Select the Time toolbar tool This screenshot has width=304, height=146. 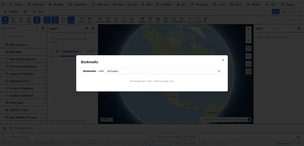(21, 20)
